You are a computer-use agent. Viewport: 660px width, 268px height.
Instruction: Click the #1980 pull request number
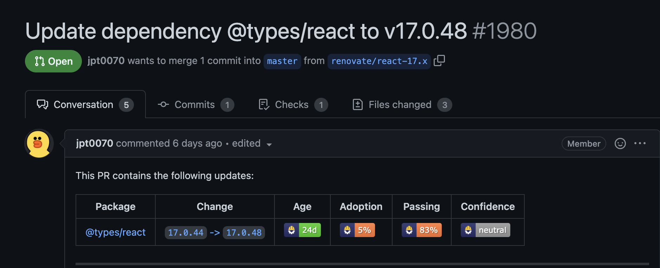pos(504,31)
